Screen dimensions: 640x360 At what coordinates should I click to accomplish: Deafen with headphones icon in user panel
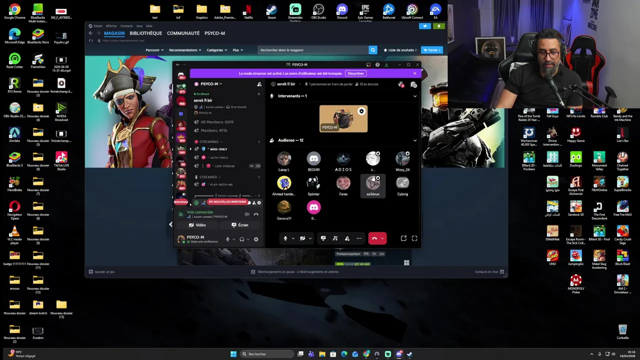pos(242,239)
